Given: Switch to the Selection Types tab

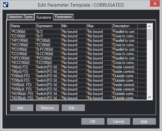Looking at the screenshot, I should [x=21, y=17].
